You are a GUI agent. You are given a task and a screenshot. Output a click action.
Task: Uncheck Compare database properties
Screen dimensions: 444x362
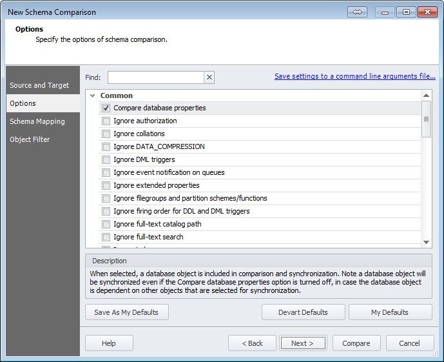(106, 108)
